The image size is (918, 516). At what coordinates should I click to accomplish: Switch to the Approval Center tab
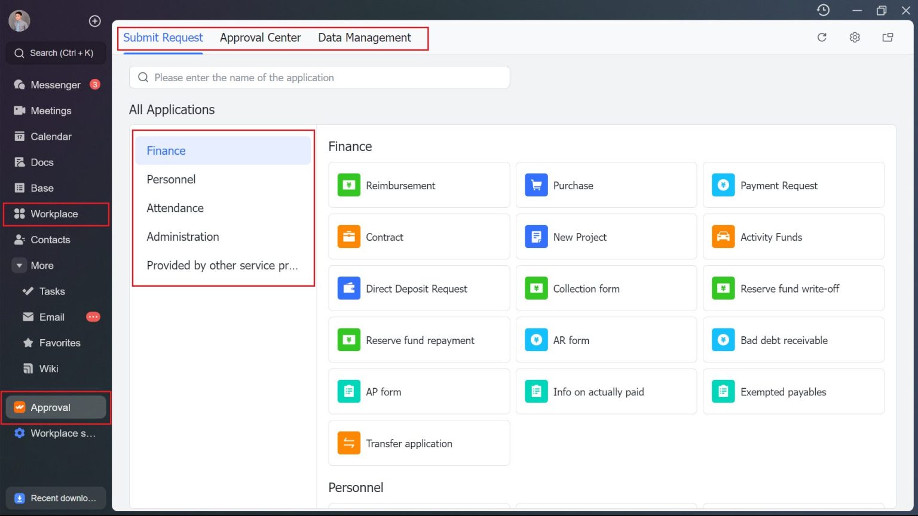pyautogui.click(x=261, y=37)
